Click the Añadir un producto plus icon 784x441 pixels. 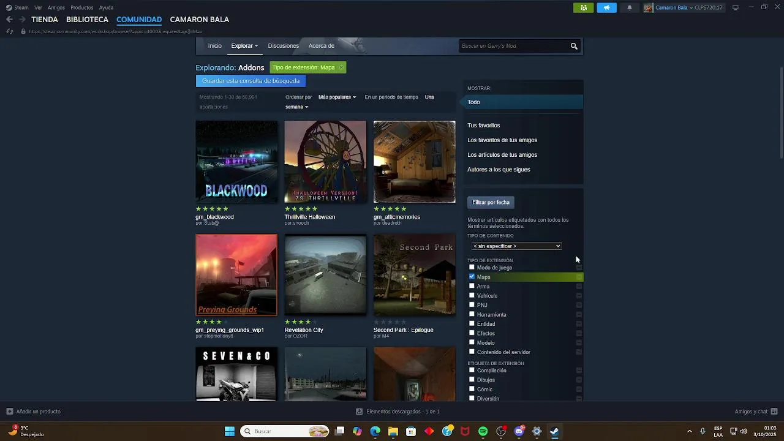click(9, 412)
